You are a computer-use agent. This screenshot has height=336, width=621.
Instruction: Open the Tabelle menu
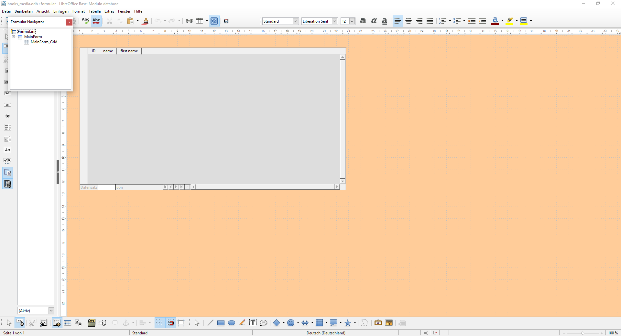[x=94, y=11]
